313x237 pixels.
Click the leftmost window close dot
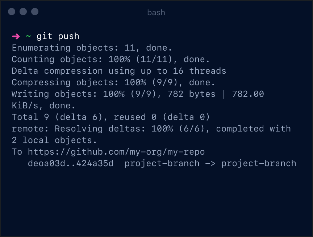[12, 12]
